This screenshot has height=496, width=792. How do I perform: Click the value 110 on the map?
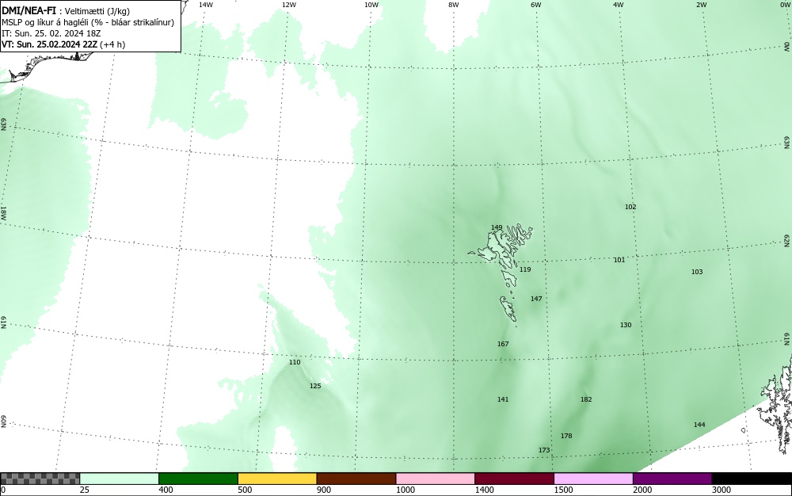295,362
